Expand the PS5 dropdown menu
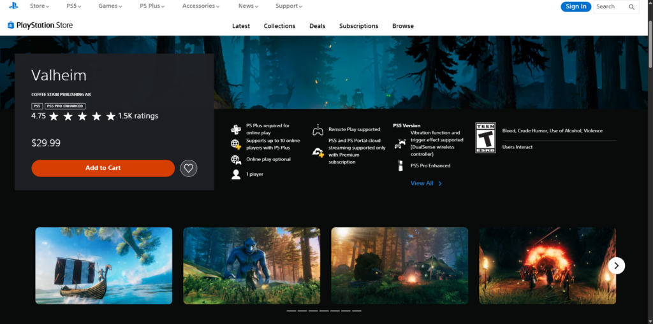This screenshot has height=324, width=653. pos(74,6)
